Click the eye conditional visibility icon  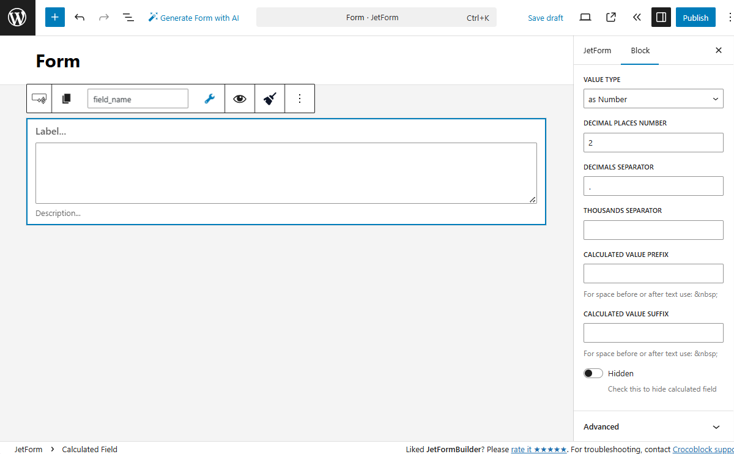pyautogui.click(x=240, y=99)
